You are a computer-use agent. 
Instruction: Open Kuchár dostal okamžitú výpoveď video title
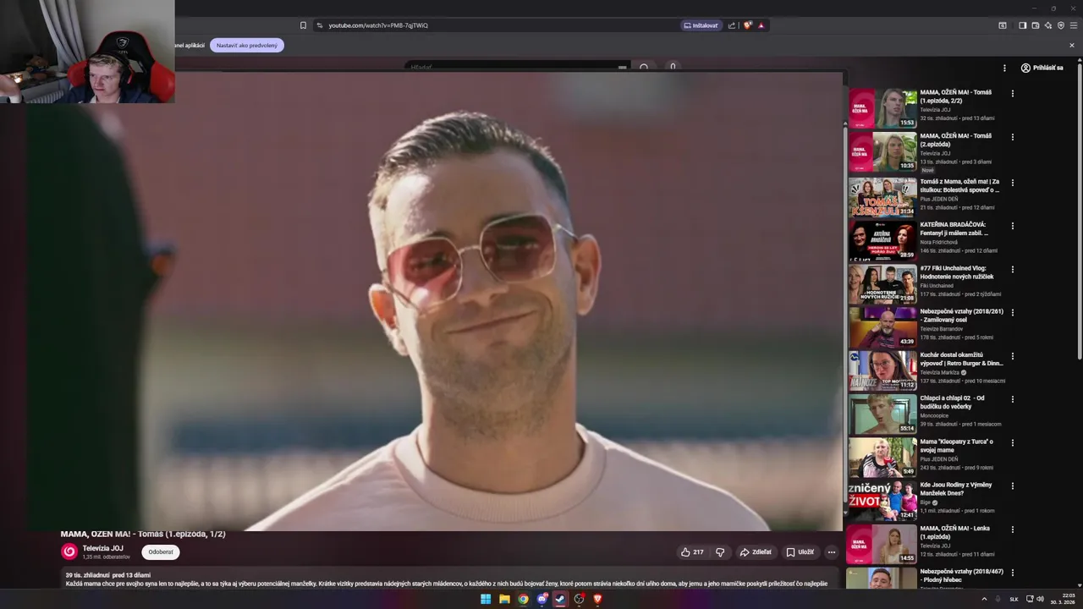pyautogui.click(x=962, y=359)
